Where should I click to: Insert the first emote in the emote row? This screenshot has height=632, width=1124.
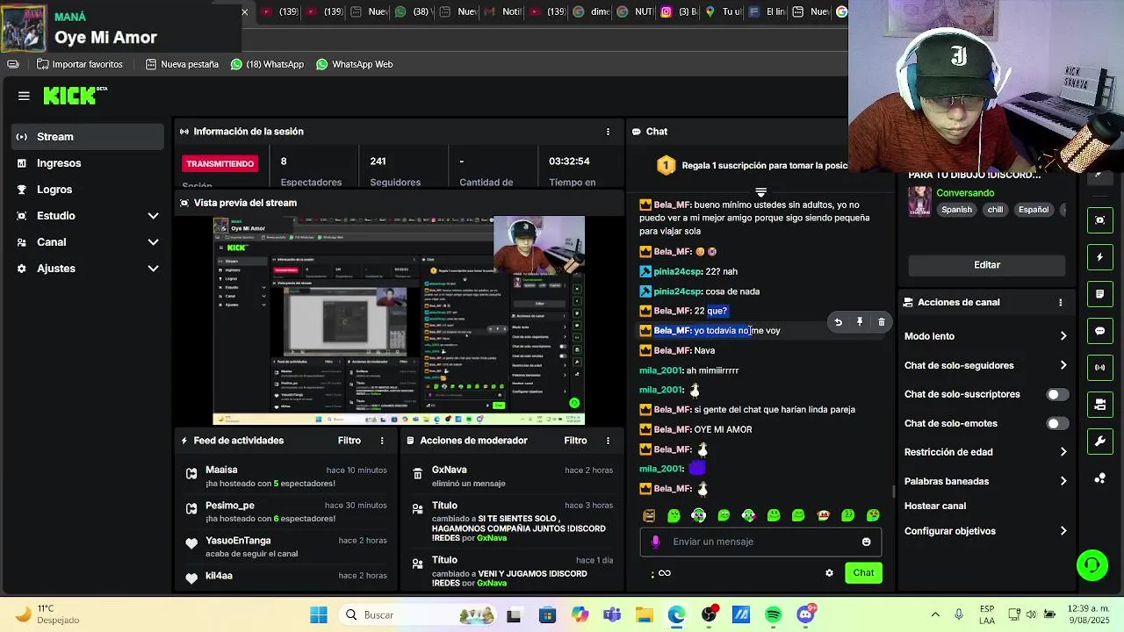(649, 515)
